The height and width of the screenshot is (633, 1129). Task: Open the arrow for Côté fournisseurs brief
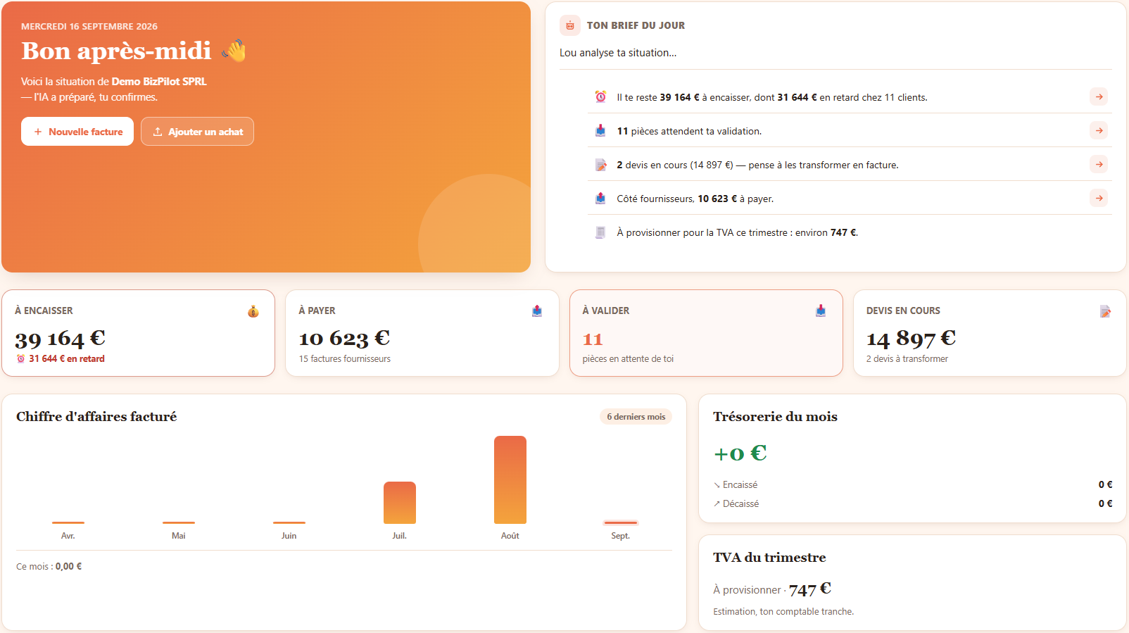[1099, 198]
